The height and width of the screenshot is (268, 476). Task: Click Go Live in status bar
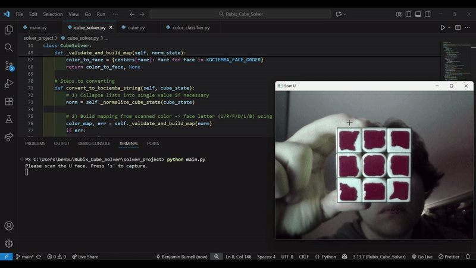(422, 257)
